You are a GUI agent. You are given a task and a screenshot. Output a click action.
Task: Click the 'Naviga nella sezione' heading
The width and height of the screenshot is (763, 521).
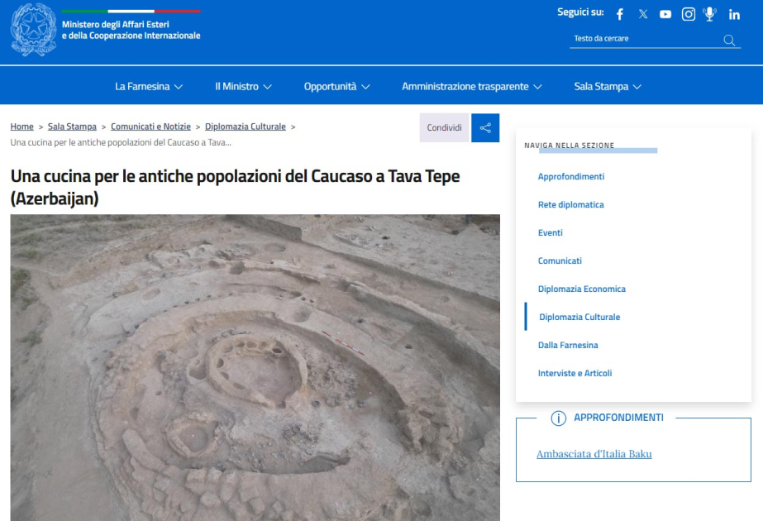[x=569, y=145]
